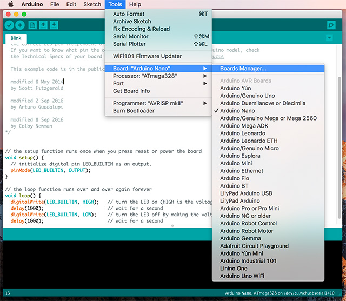Select Arduino Leonardo from board list
The width and height of the screenshot is (346, 301).
pyautogui.click(x=243, y=133)
